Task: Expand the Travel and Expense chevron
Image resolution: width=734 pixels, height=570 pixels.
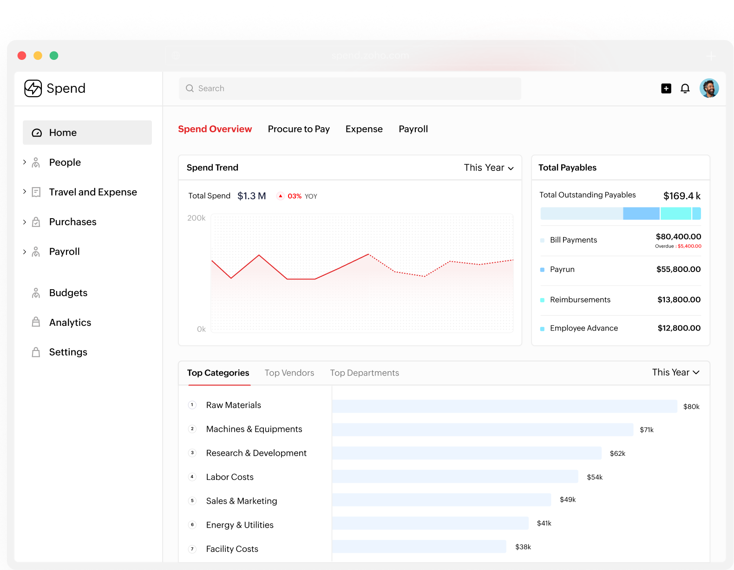Action: 25,192
